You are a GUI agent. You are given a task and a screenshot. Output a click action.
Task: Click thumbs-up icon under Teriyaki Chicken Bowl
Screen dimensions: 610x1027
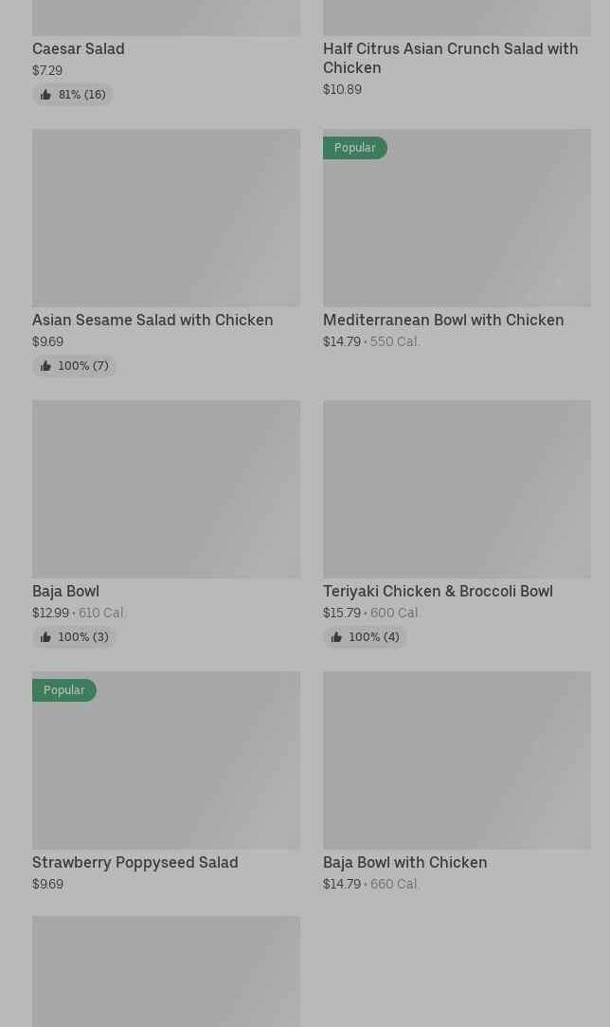336,637
